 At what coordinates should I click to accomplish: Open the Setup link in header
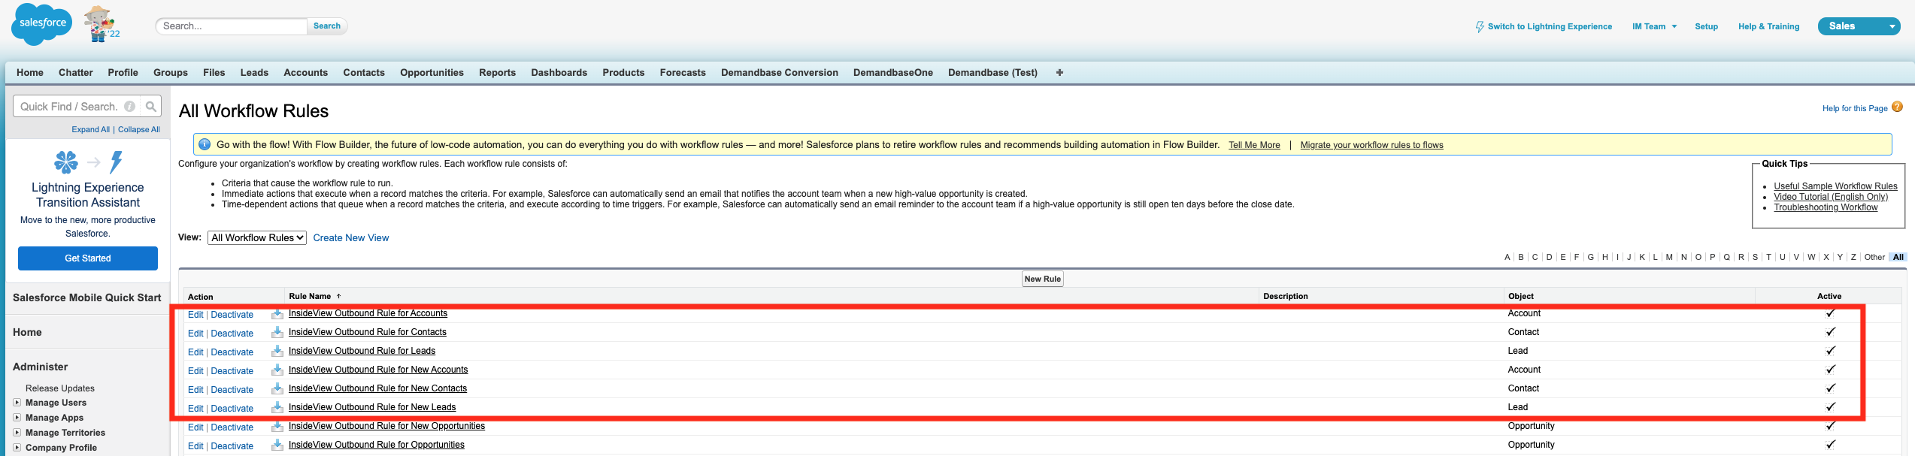click(1706, 26)
